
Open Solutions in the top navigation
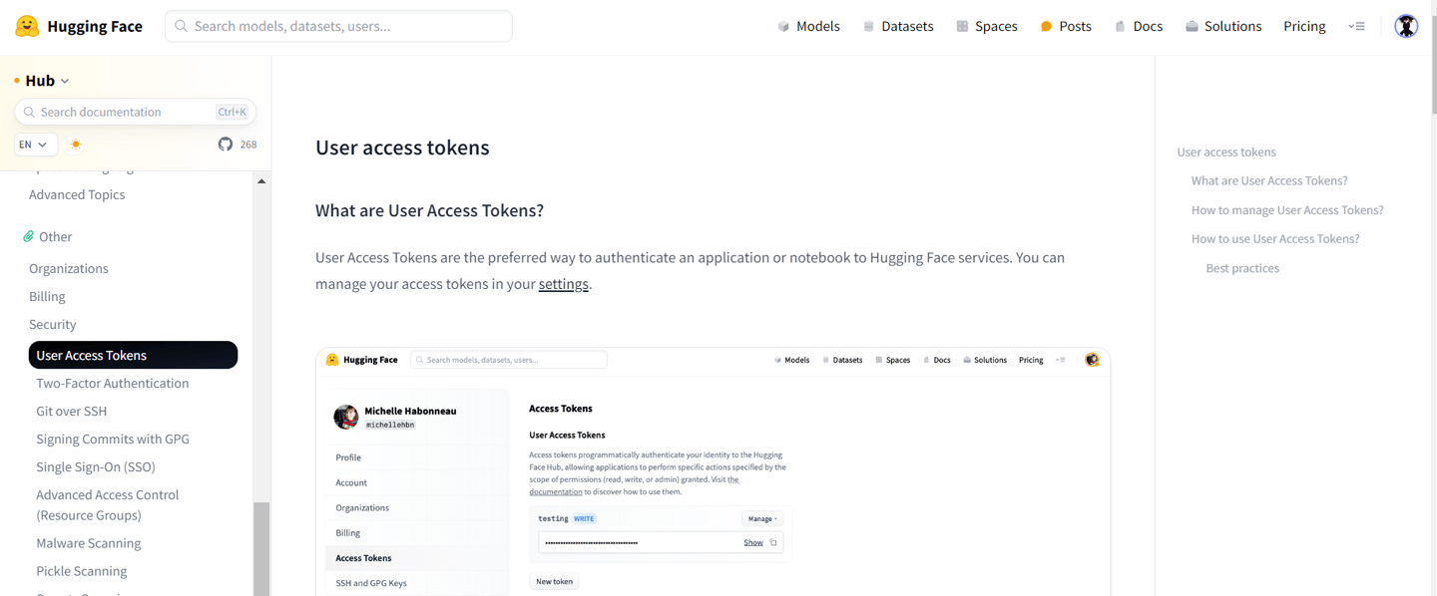[1223, 27]
